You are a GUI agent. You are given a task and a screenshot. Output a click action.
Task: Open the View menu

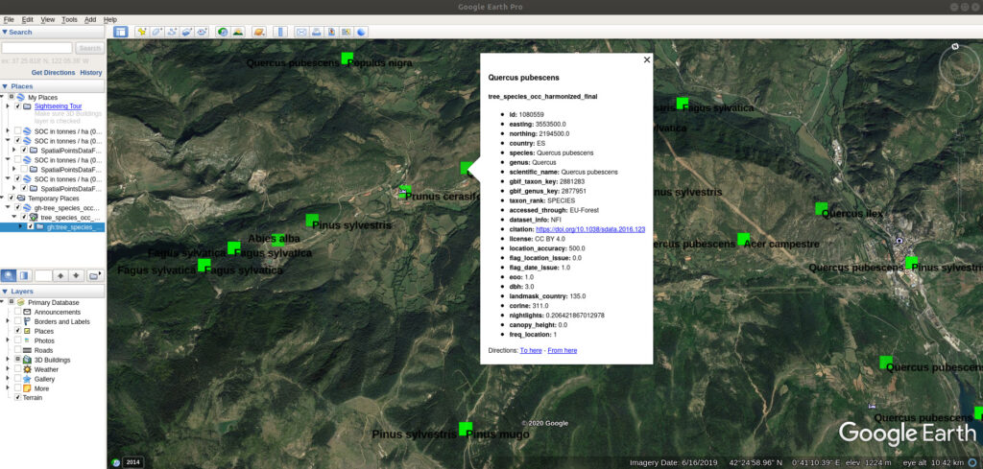tap(48, 19)
